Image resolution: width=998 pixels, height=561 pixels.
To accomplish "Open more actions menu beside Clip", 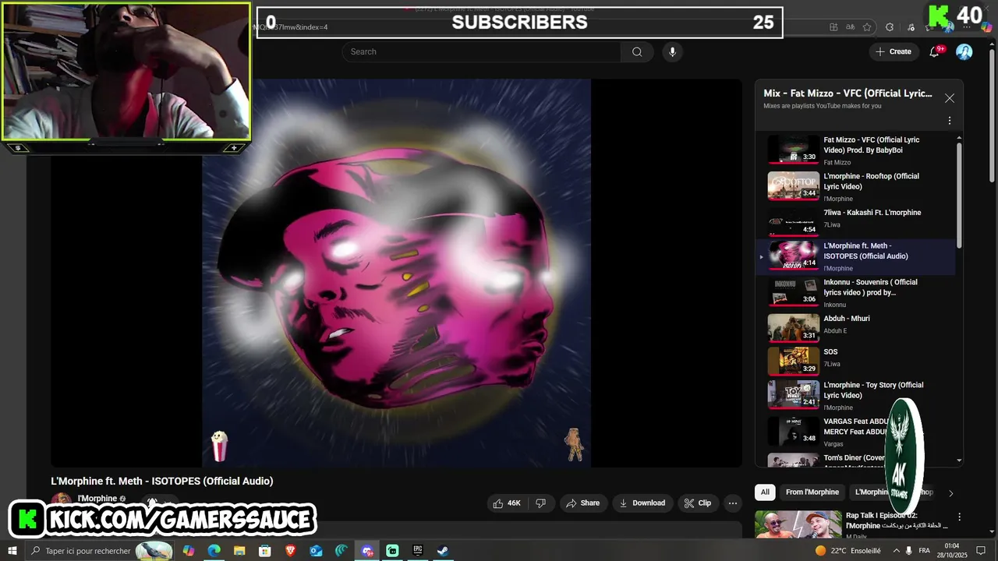I will (x=732, y=503).
